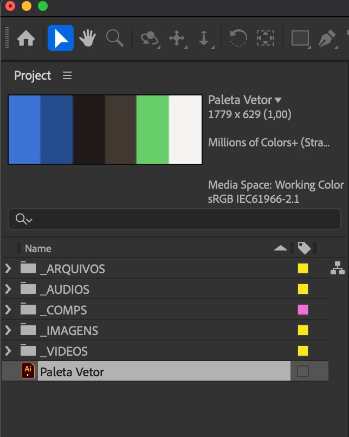Select the Pan camera tool

[177, 38]
